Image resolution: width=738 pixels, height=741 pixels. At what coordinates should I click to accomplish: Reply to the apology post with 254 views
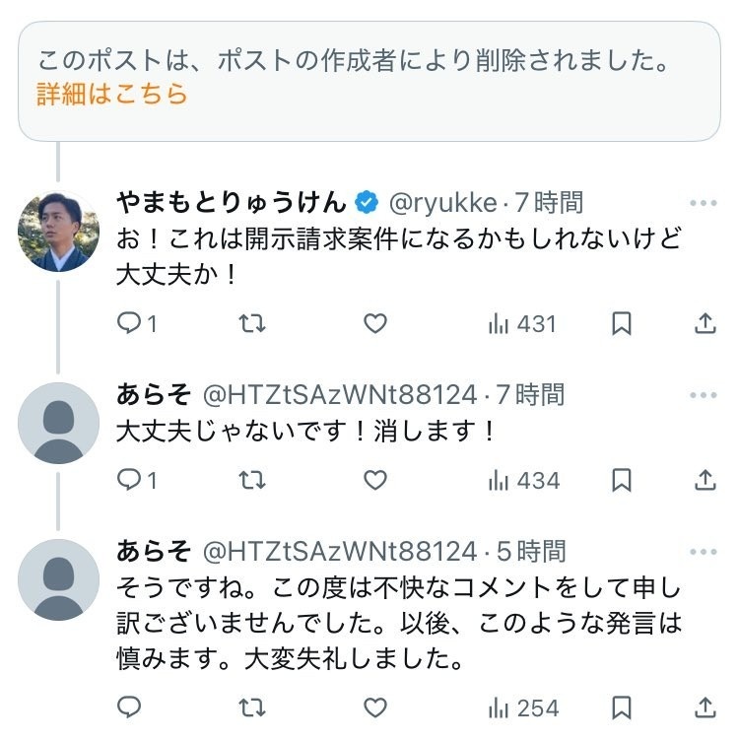[x=129, y=707]
